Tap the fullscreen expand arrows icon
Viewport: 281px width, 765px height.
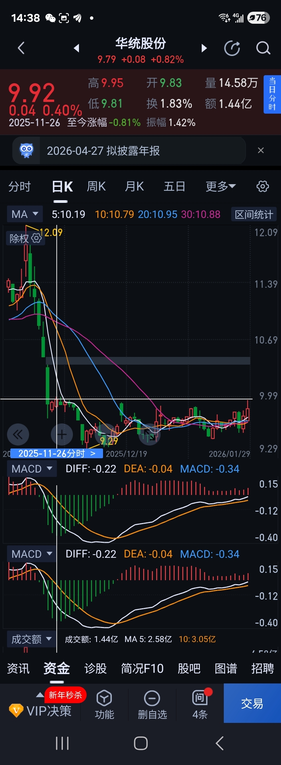click(150, 434)
